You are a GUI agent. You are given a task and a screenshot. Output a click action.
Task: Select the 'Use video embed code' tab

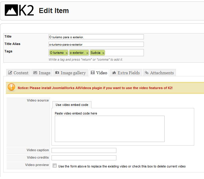pos(72,105)
